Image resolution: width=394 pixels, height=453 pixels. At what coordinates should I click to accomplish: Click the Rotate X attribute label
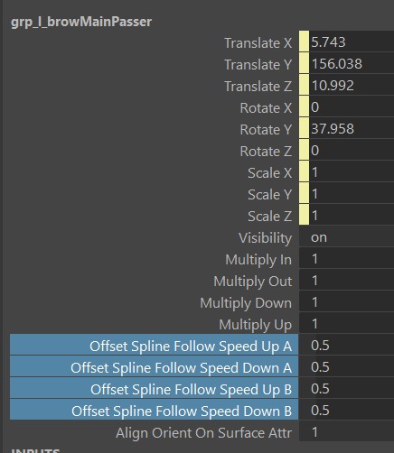(266, 107)
